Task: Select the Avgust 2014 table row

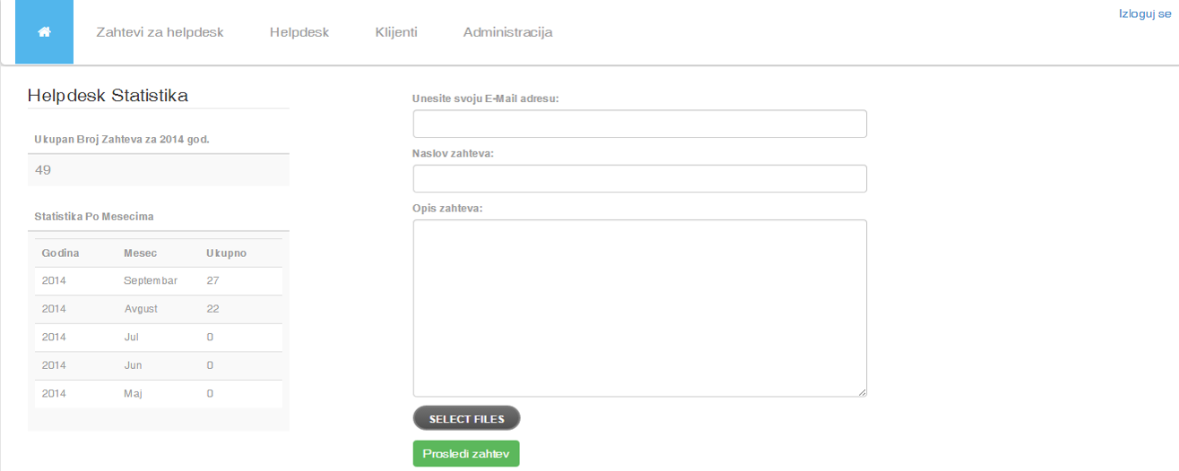Action: [x=158, y=309]
